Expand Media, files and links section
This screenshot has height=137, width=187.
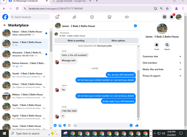pos(162,69)
